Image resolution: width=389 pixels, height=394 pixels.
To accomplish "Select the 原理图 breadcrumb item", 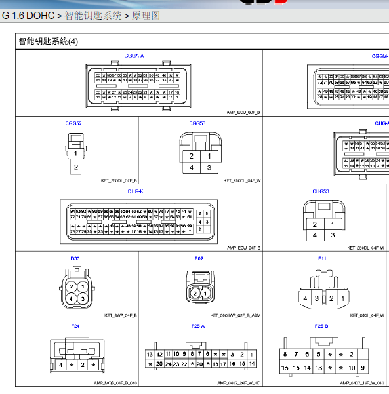I will [146, 16].
